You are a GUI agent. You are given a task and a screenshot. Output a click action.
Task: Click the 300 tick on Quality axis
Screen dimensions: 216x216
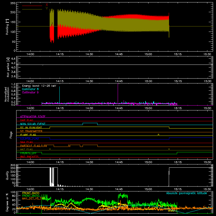coord(13,165)
